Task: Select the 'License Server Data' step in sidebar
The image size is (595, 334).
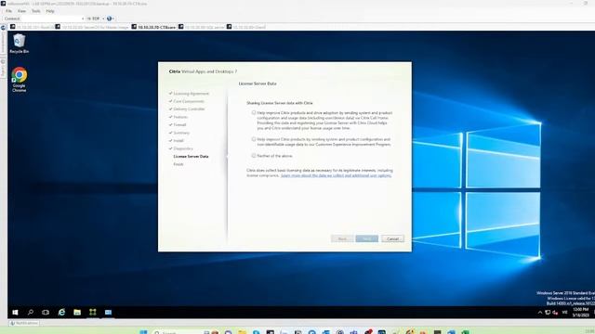Action: pos(191,157)
